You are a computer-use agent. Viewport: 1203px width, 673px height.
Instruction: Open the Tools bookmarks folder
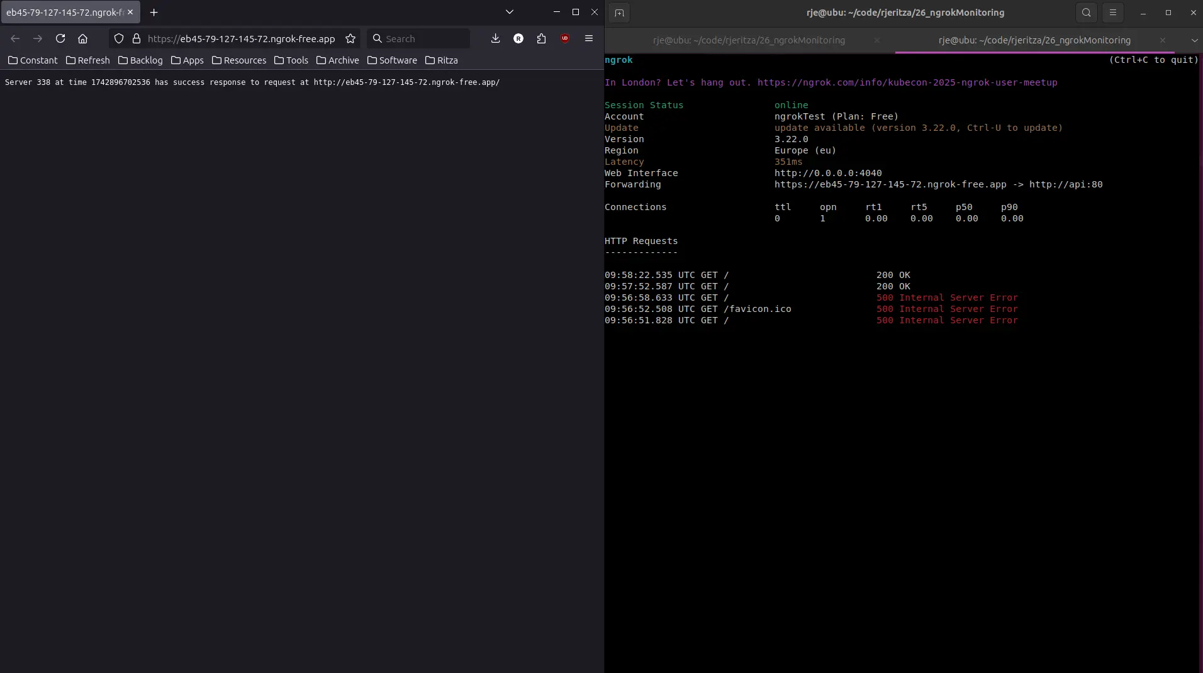(291, 60)
